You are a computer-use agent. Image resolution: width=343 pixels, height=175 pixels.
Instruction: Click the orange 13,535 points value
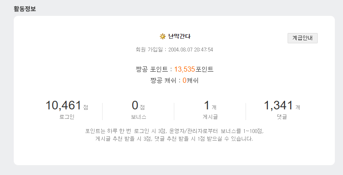185,69
